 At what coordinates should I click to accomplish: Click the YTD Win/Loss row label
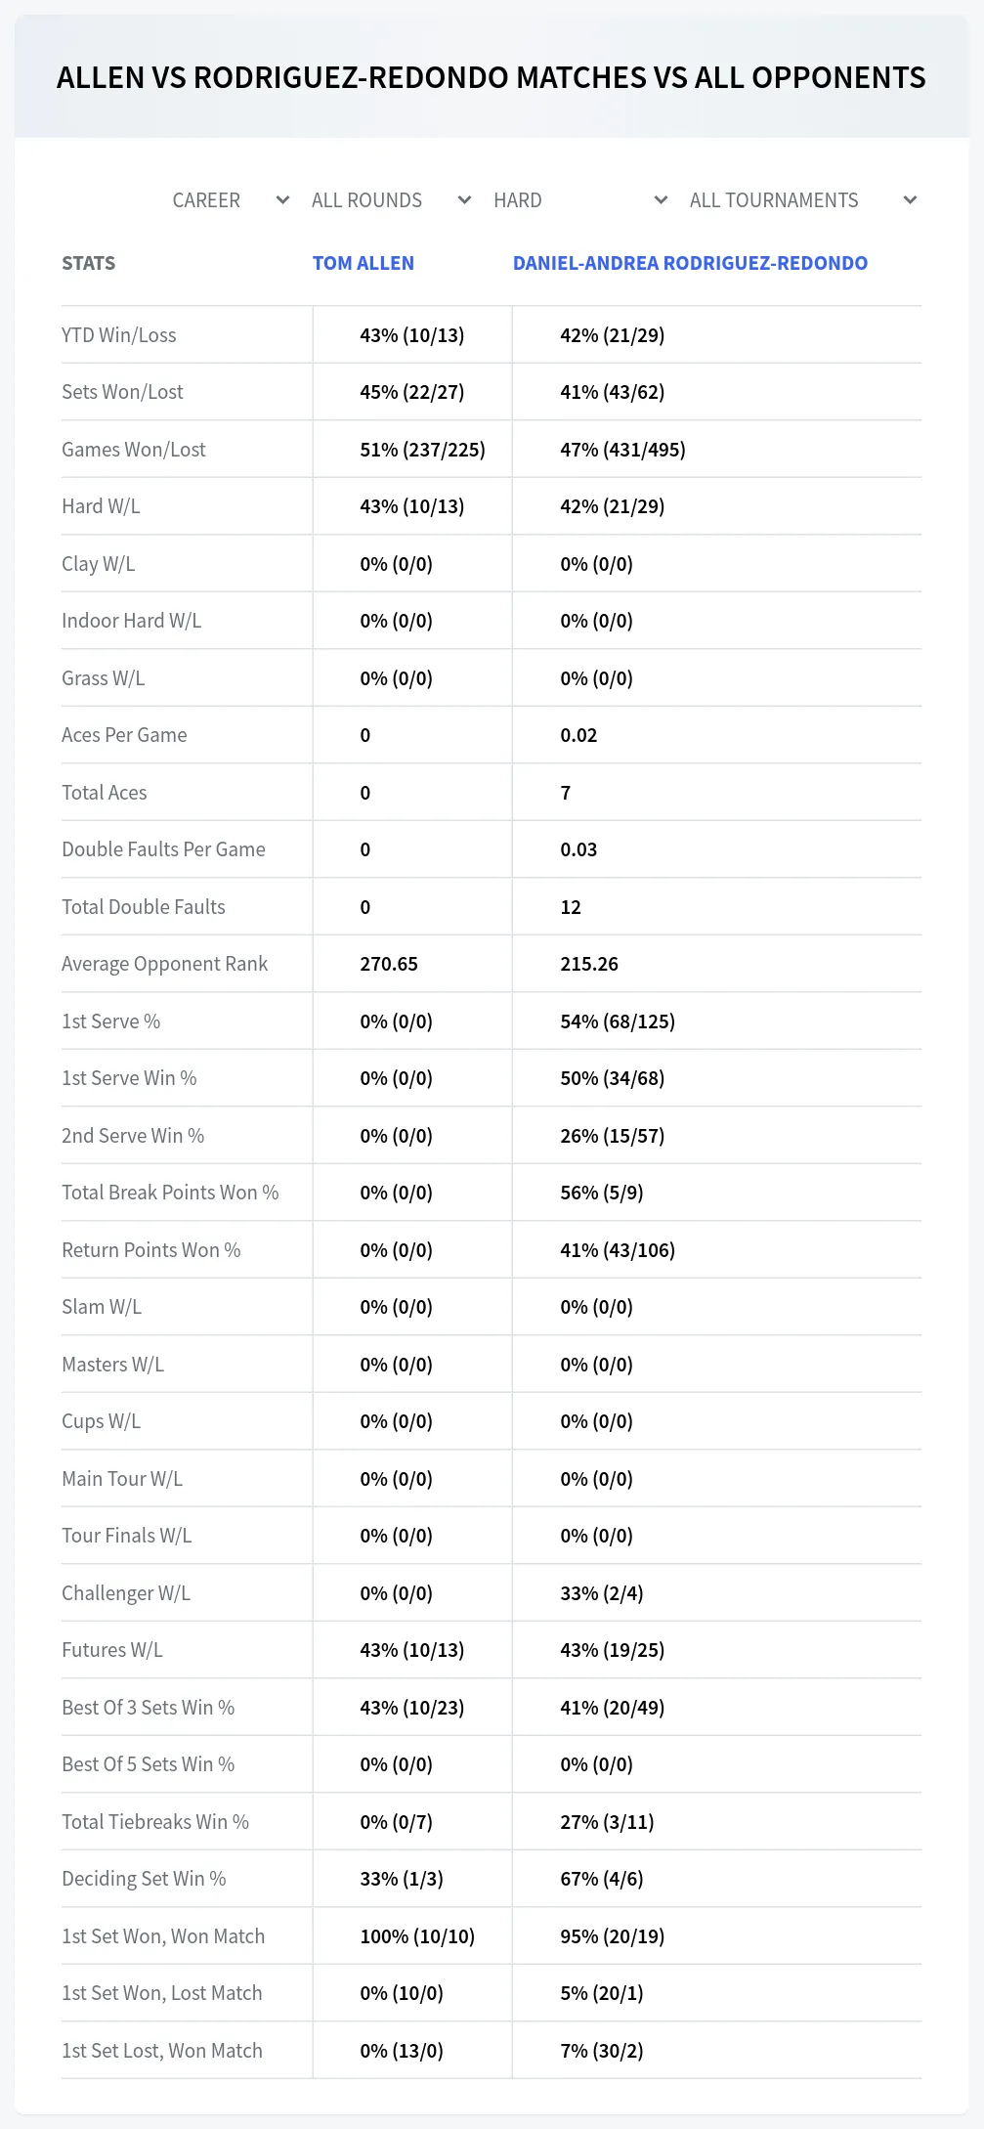pyautogui.click(x=119, y=335)
